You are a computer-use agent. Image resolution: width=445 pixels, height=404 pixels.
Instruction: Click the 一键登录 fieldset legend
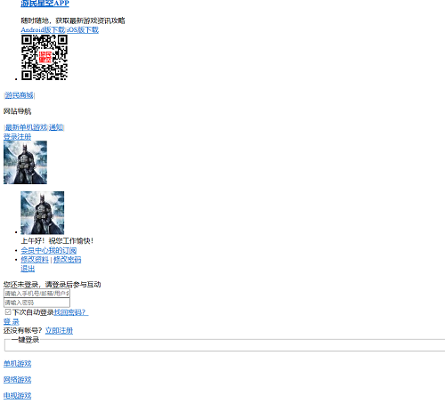25,340
